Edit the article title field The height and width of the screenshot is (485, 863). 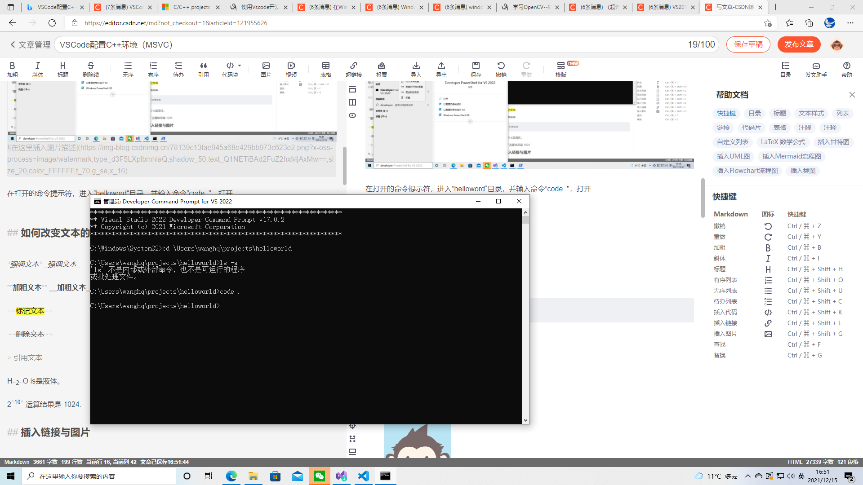[x=387, y=44]
